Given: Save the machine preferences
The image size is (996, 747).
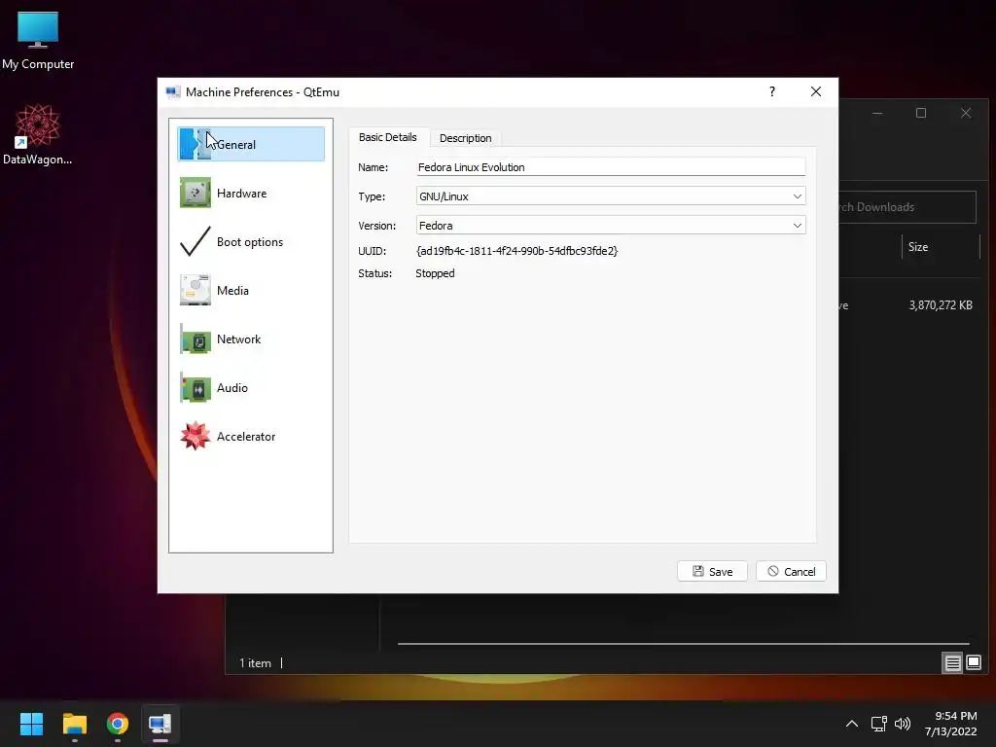Looking at the screenshot, I should point(712,571).
